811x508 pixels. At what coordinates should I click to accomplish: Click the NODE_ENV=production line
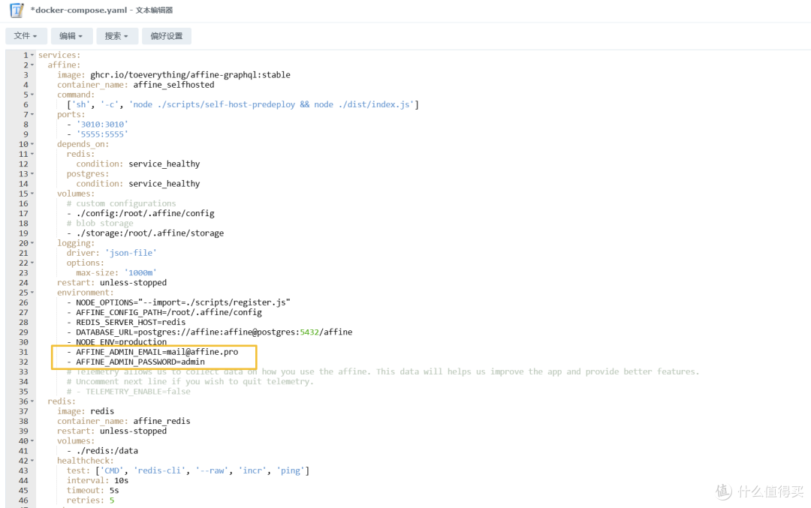coord(117,342)
